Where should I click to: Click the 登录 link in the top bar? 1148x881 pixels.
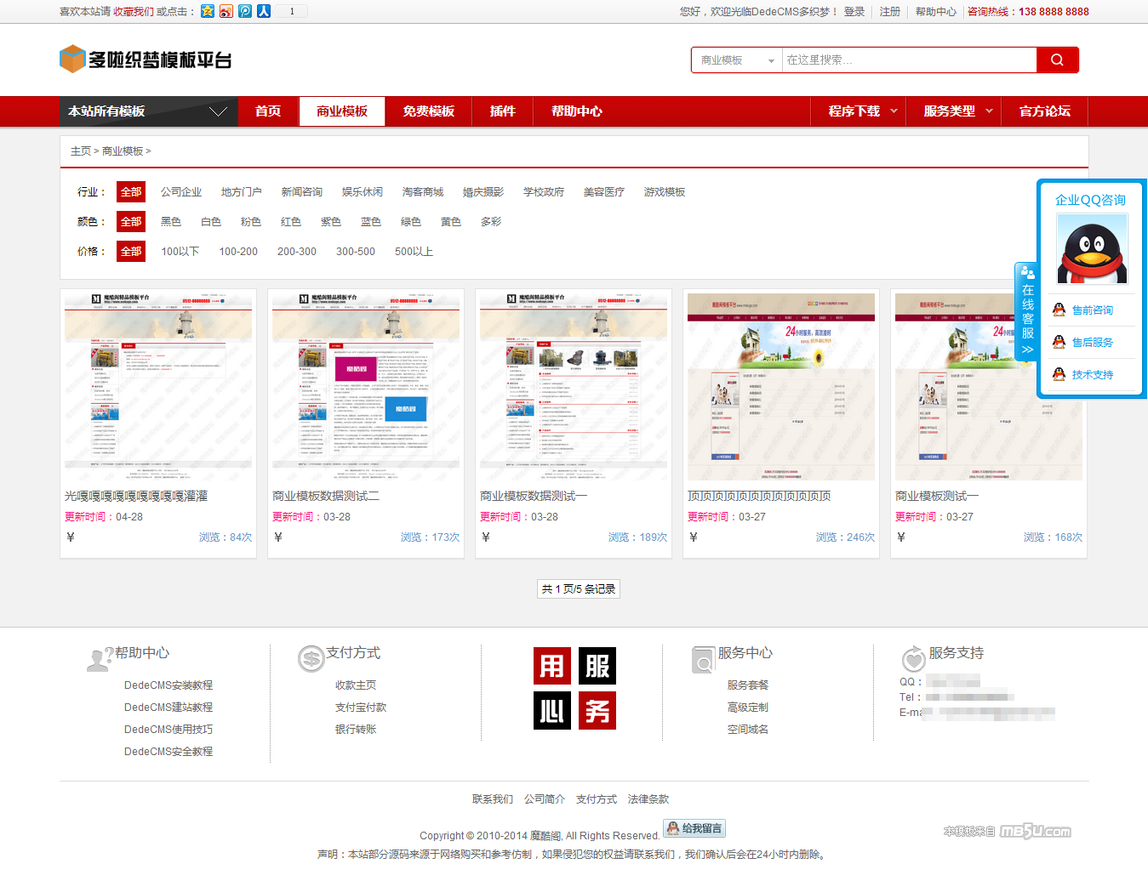pos(854,12)
